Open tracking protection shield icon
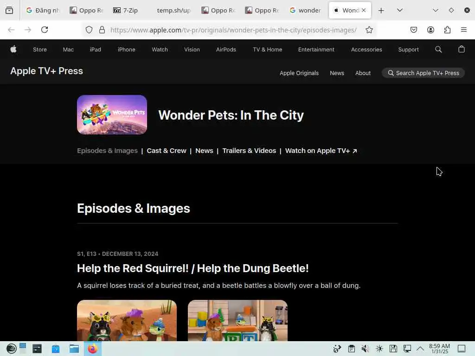 [x=89, y=30]
